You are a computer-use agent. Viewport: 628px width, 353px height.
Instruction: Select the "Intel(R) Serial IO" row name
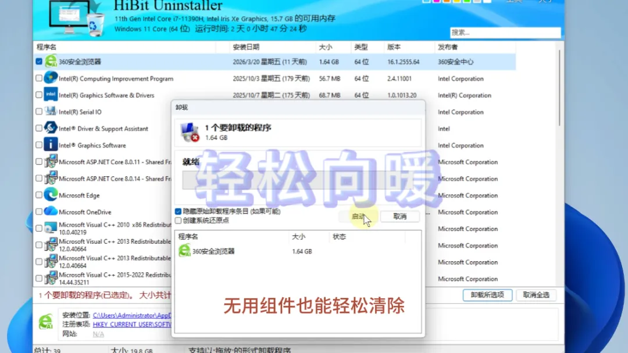(x=80, y=112)
